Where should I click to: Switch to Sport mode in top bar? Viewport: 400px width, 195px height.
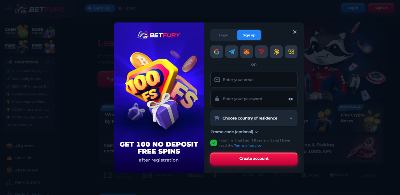(127, 8)
